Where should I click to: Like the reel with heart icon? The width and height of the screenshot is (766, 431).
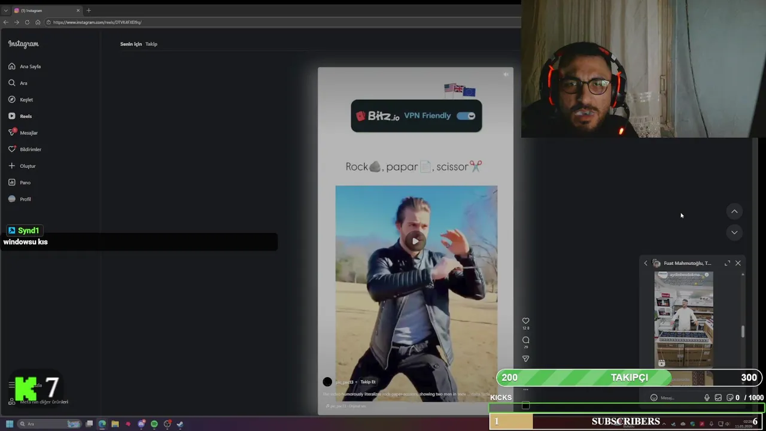(525, 321)
